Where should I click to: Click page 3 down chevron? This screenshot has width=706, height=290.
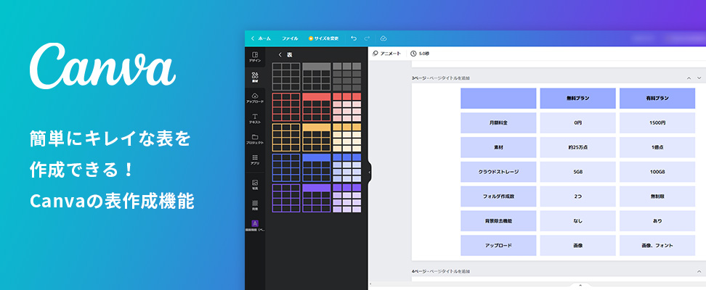pyautogui.click(x=699, y=78)
